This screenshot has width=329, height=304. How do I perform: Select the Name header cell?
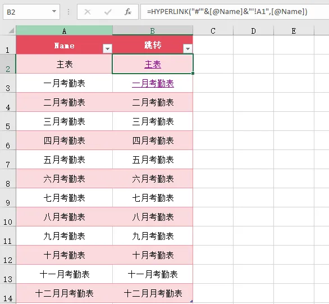coord(64,45)
